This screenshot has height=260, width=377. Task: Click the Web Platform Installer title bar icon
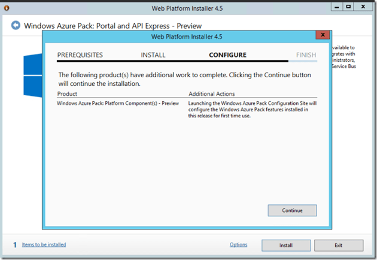(x=6, y=7)
